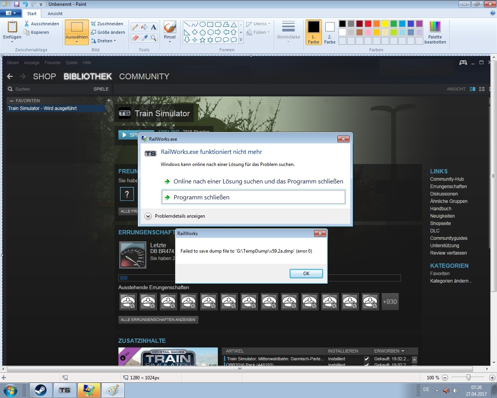This screenshot has width=497, height=398.
Task: Select the Eraser tool
Action: coord(135,38)
